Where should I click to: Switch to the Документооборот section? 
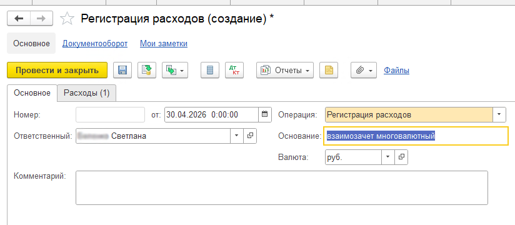[x=95, y=43]
